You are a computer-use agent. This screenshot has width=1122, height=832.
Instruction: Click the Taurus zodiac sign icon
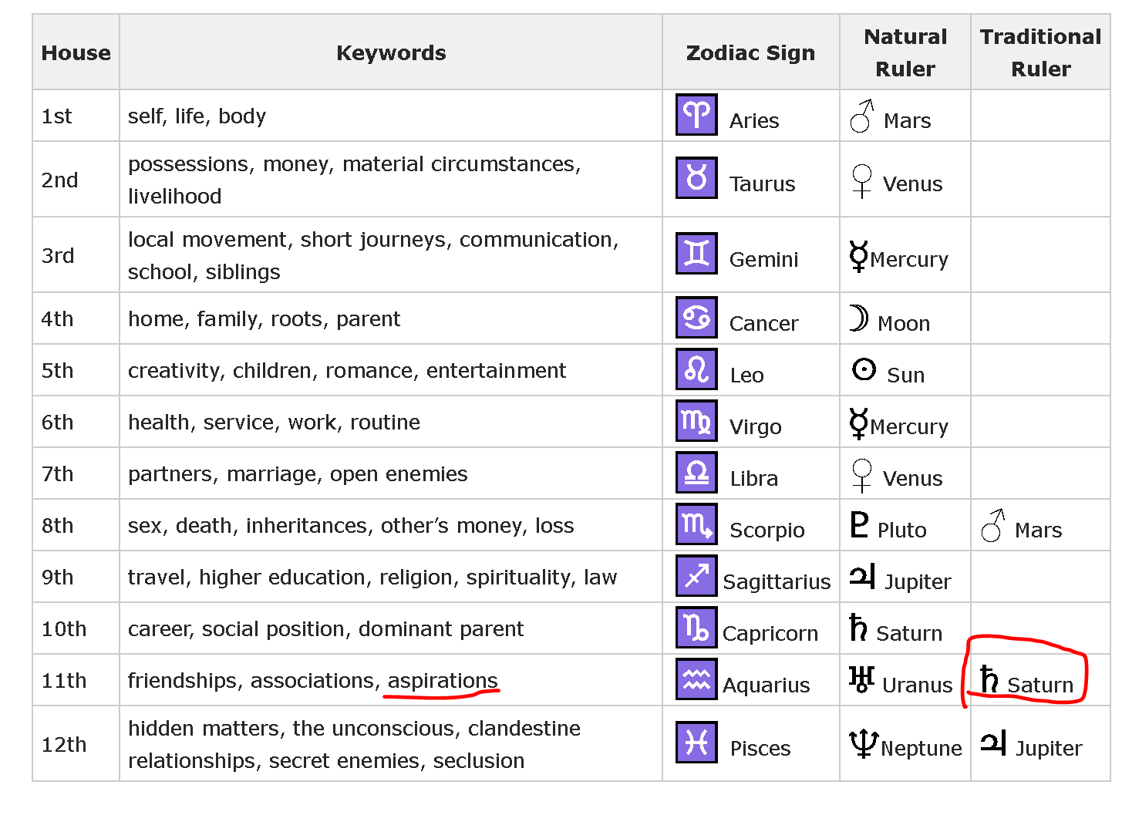pyautogui.click(x=696, y=178)
